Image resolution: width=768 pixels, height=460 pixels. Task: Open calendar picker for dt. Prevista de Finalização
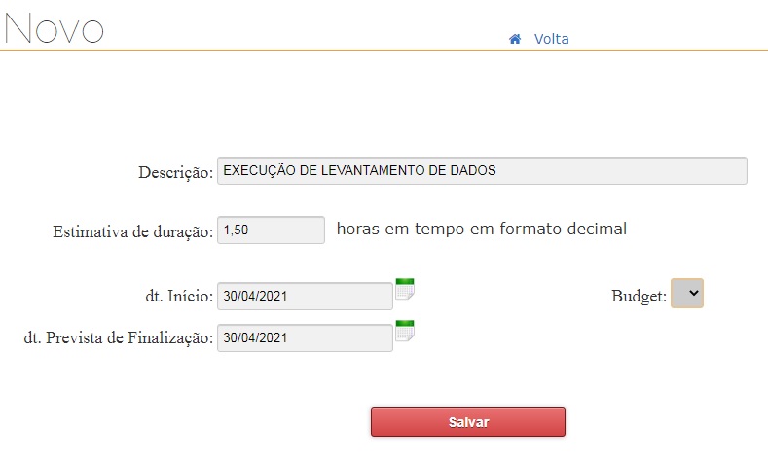pos(405,331)
